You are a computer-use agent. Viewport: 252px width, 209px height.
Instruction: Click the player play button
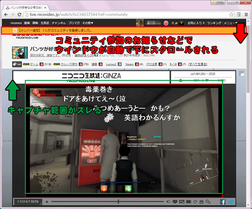[x=47, y=202]
